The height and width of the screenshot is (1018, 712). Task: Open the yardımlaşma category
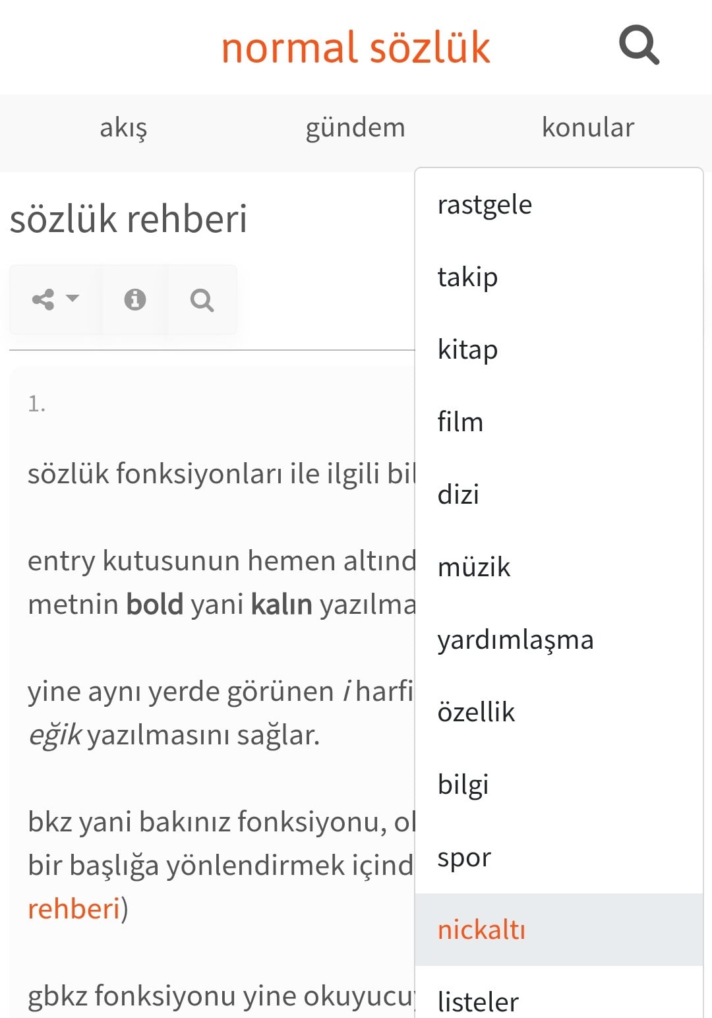point(559,640)
